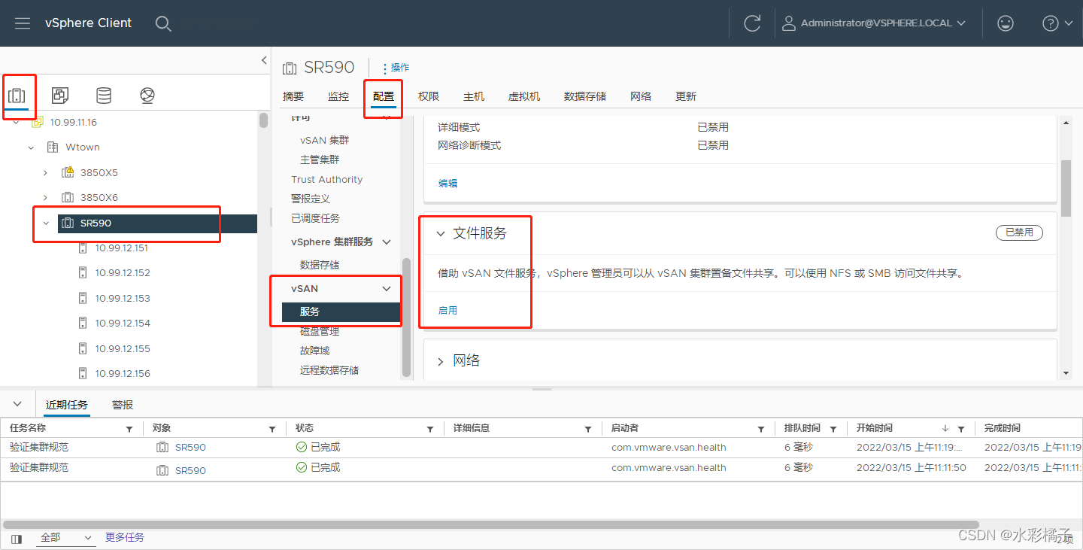Select host 10.99.12.155
The height and width of the screenshot is (550, 1083).
(x=123, y=349)
